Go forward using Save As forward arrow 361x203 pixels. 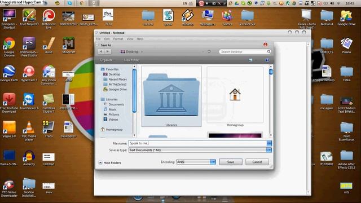coord(108,51)
